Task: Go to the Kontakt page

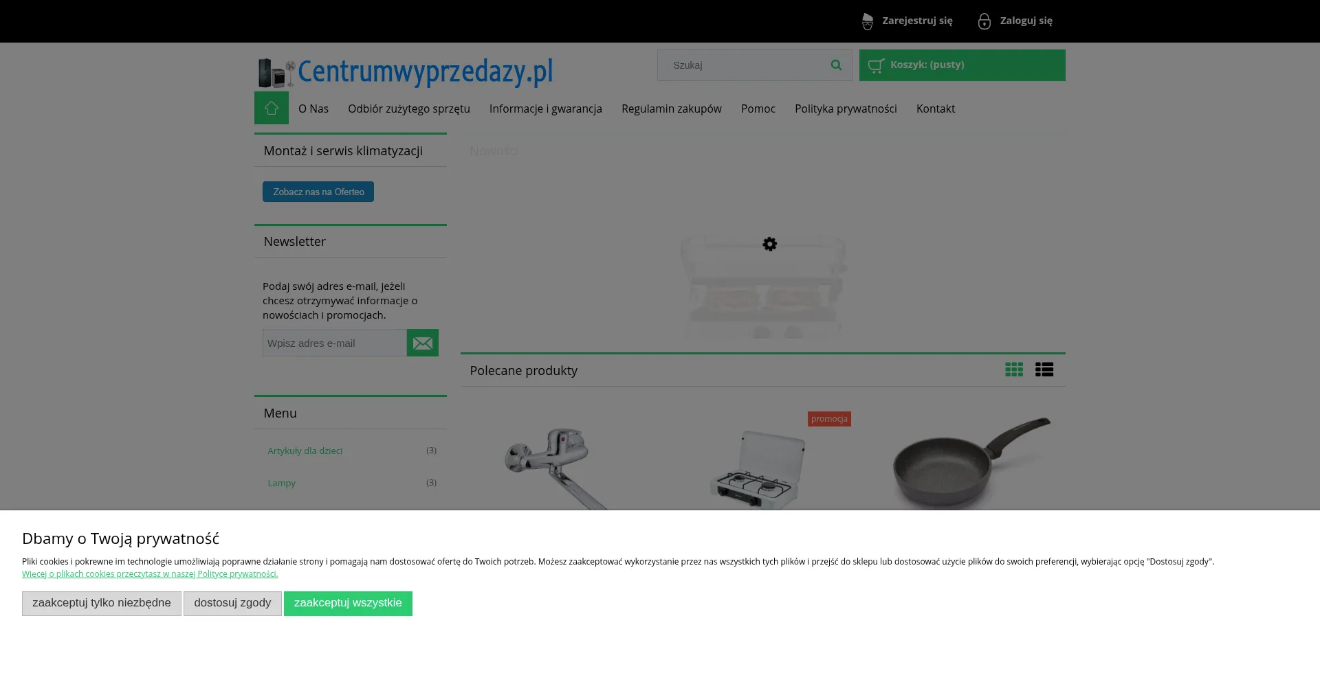Action: click(x=936, y=109)
